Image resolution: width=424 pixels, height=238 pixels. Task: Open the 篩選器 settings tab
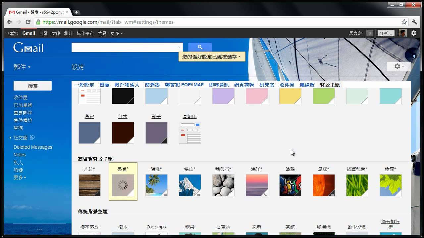(152, 85)
